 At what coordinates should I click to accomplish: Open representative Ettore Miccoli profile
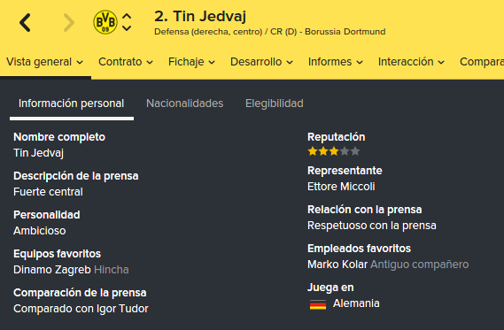(x=341, y=187)
